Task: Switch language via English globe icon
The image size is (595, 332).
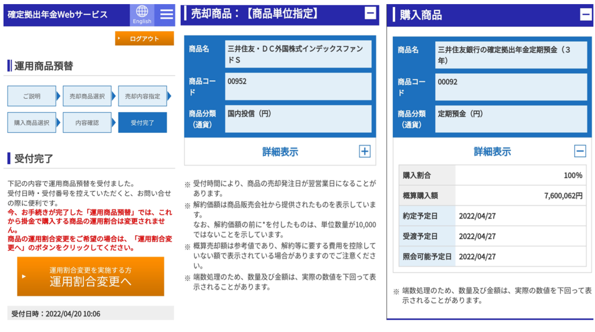Action: pos(142,15)
